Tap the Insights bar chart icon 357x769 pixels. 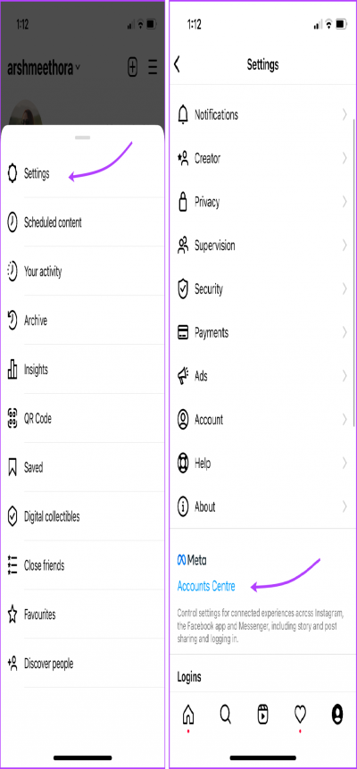[12, 369]
